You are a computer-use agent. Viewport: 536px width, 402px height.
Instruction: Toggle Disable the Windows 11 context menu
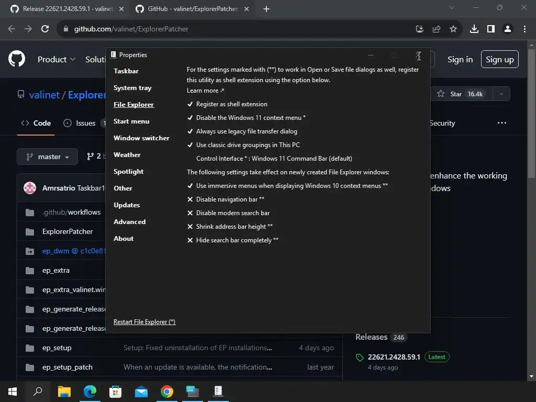(246, 118)
